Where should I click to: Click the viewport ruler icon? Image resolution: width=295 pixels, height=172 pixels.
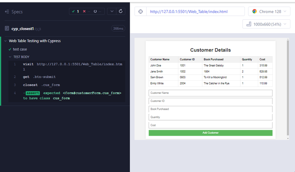(x=249, y=24)
